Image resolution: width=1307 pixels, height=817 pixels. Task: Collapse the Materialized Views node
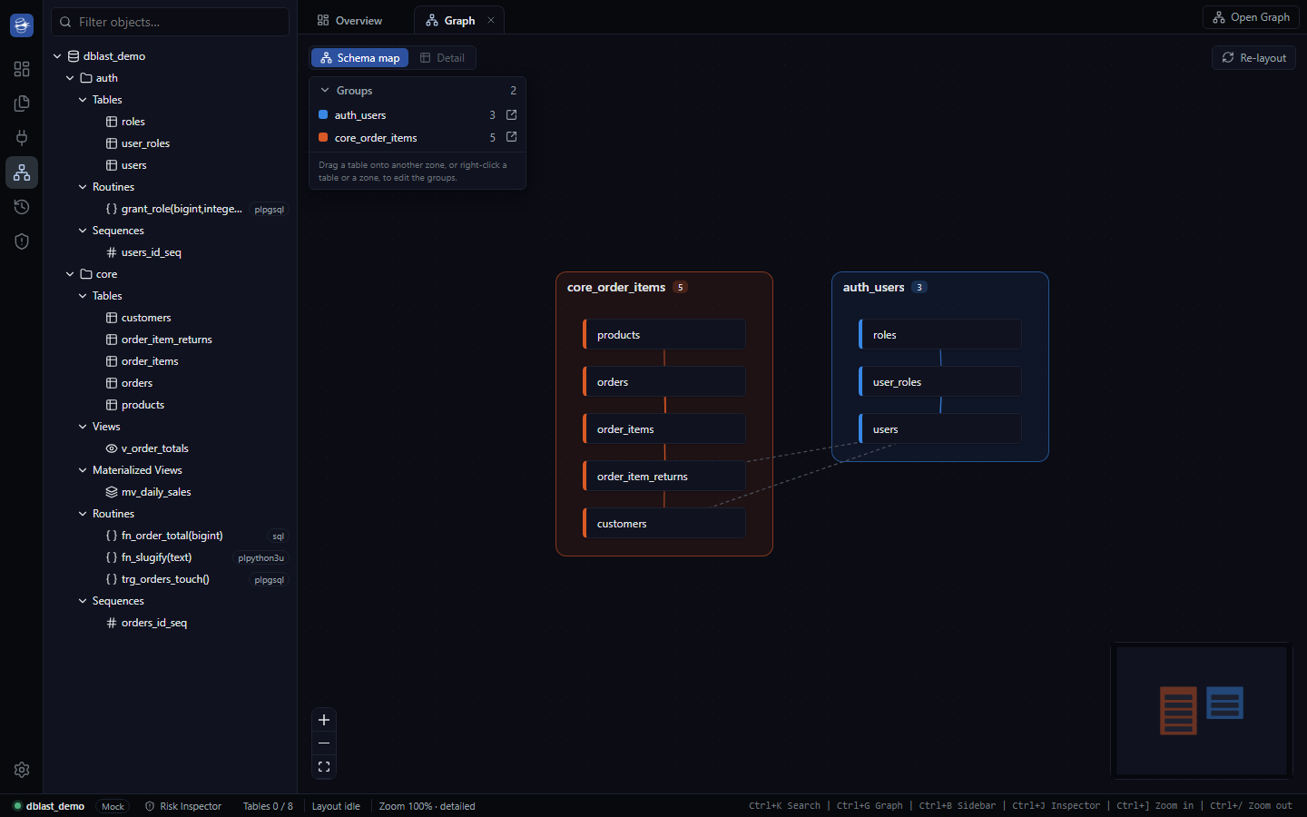pyautogui.click(x=83, y=470)
